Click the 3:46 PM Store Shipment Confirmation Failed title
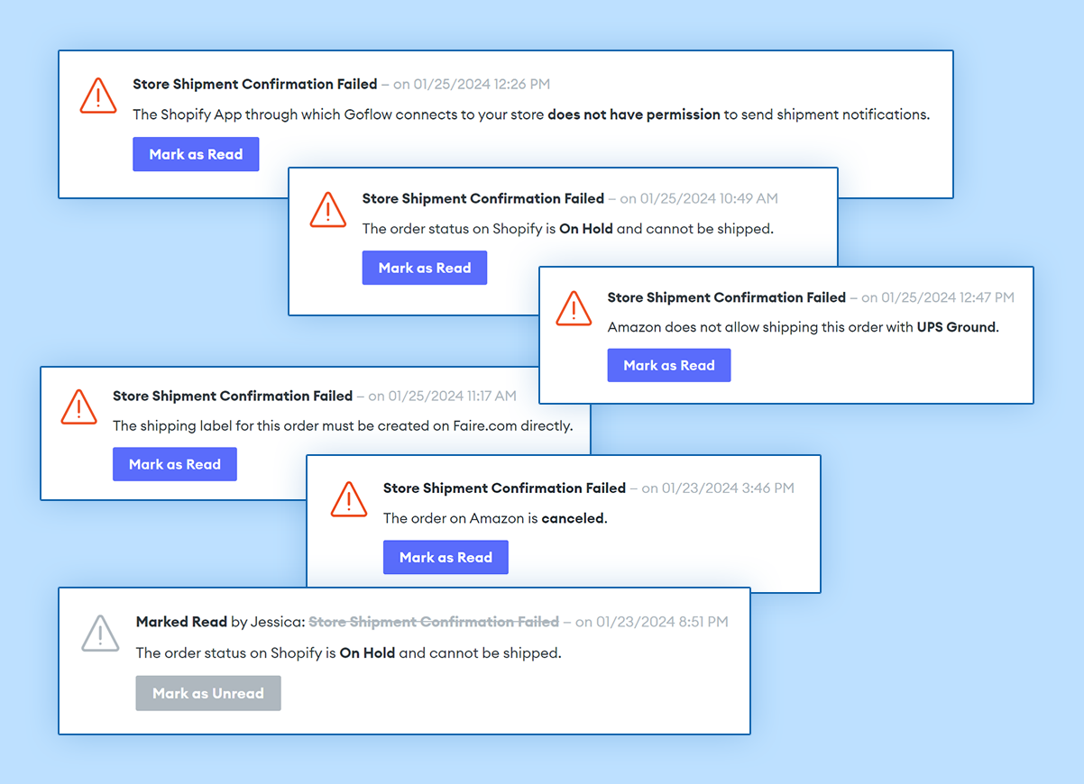This screenshot has height=784, width=1084. [x=504, y=488]
